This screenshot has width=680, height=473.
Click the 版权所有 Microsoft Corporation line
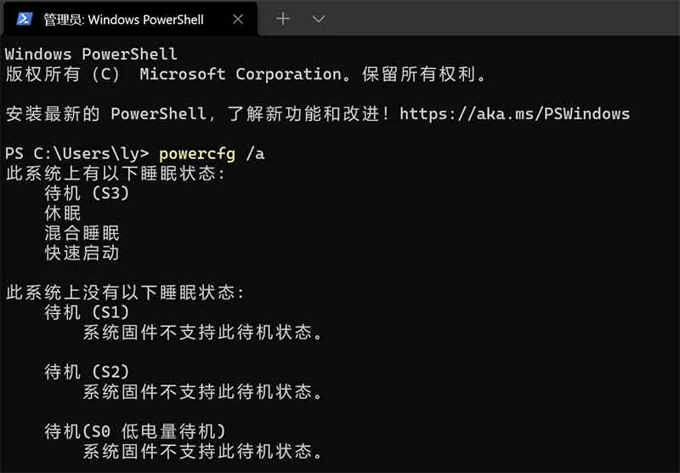pos(246,74)
